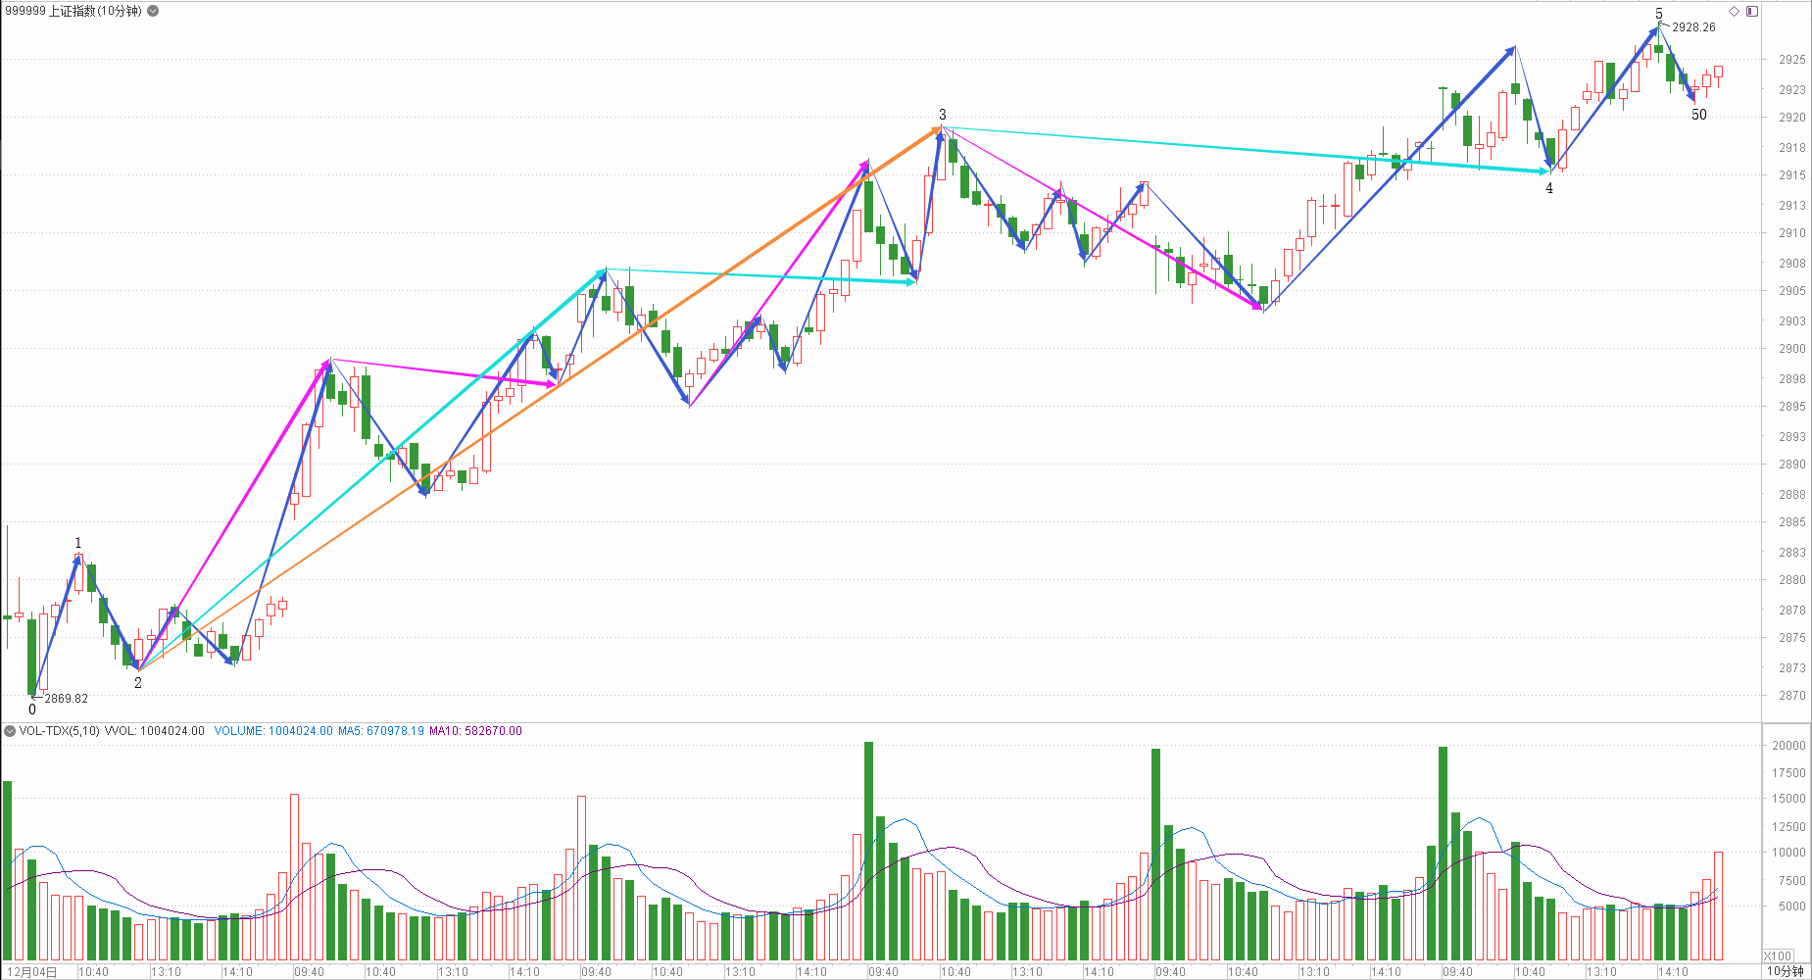1812x980 pixels.
Task: Click the VVOL: 1004024.00 label
Action: tap(155, 731)
